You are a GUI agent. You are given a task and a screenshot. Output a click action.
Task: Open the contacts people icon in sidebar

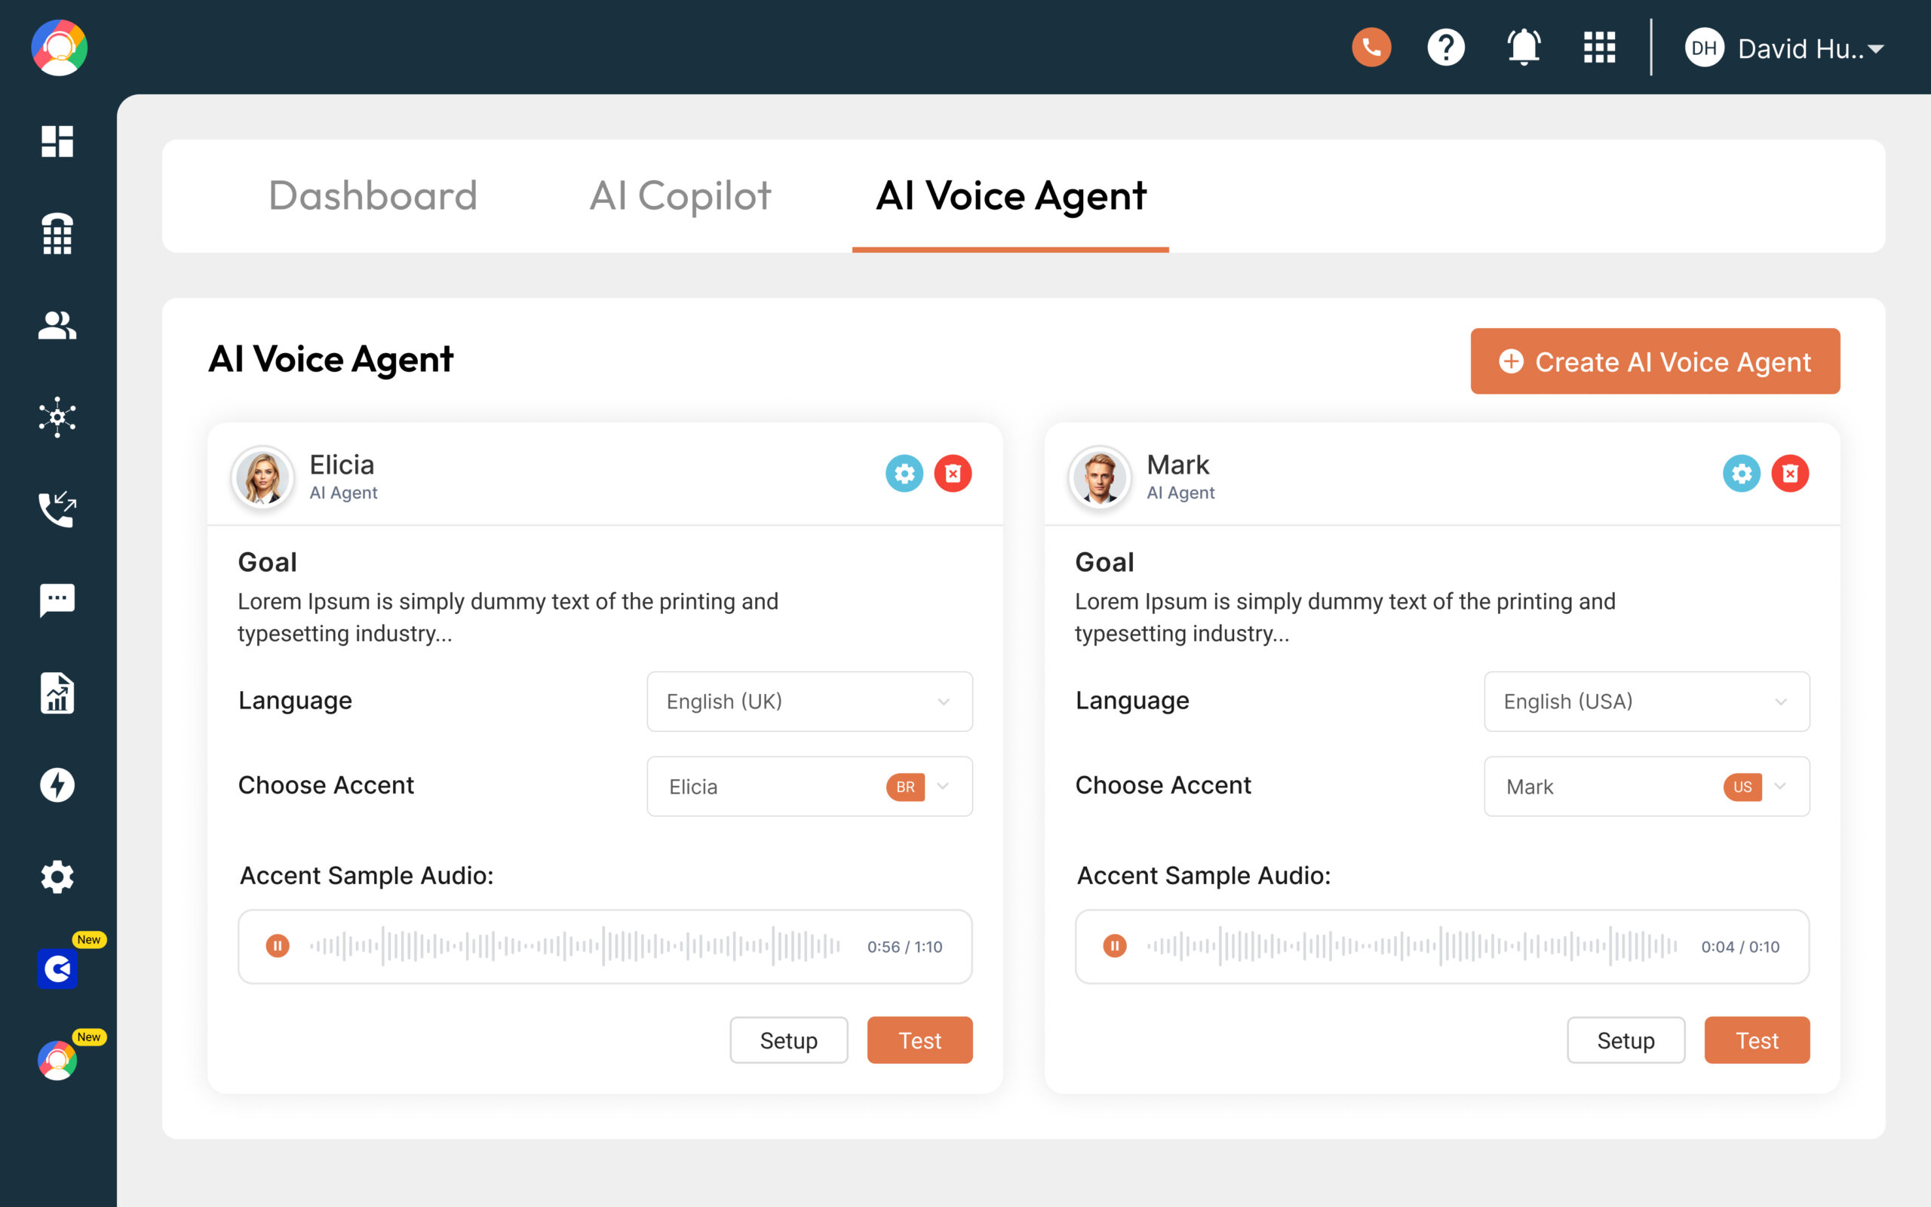(x=57, y=325)
